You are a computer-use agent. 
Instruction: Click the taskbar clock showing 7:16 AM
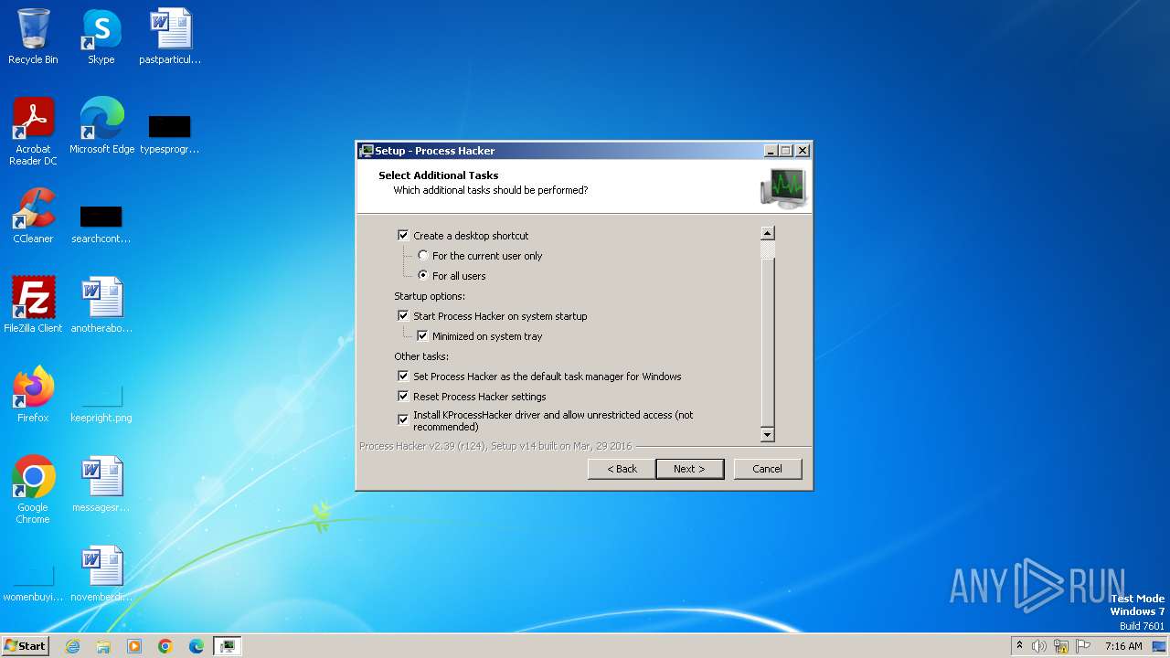[1123, 646]
